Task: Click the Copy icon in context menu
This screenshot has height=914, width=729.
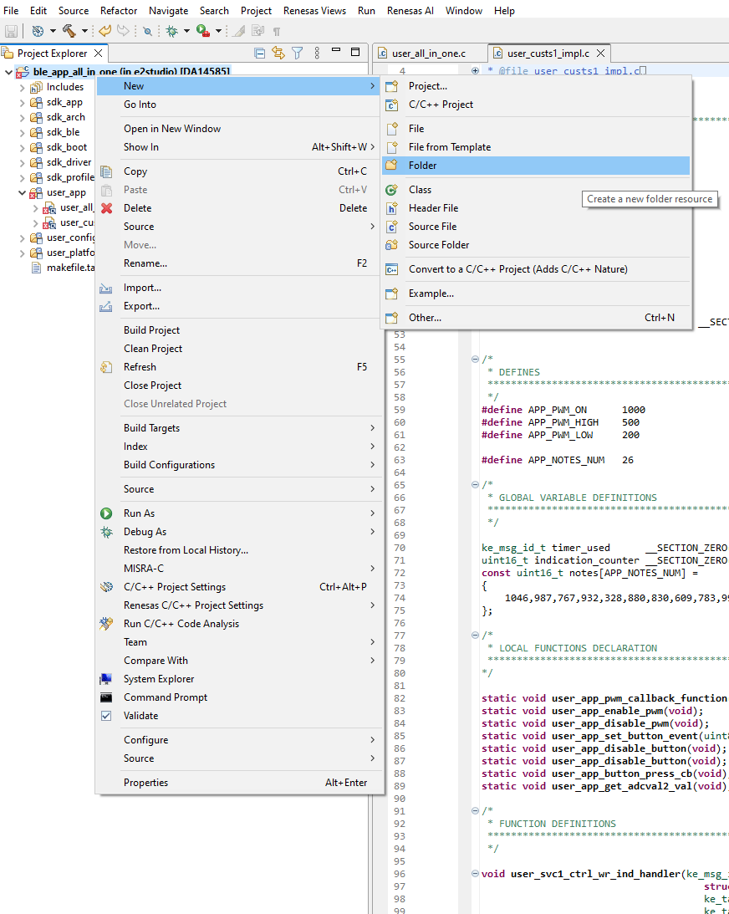Action: click(106, 171)
